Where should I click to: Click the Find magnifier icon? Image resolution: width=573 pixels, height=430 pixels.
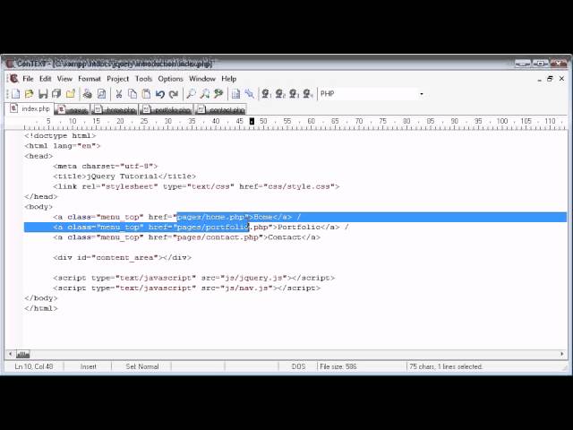(191, 94)
